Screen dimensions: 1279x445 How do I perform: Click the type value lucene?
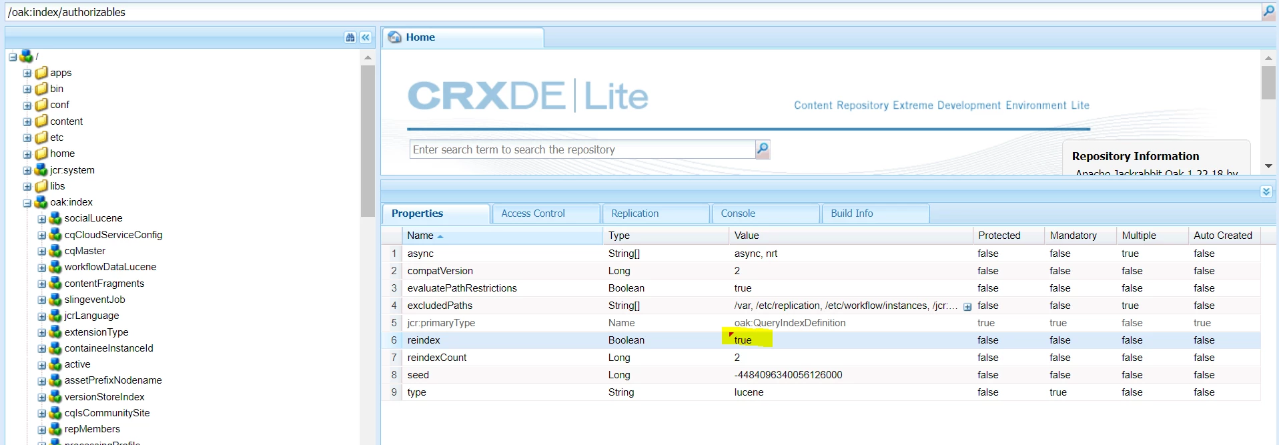(749, 392)
